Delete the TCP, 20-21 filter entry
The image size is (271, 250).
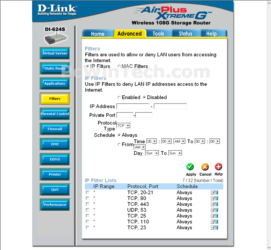click(x=217, y=192)
